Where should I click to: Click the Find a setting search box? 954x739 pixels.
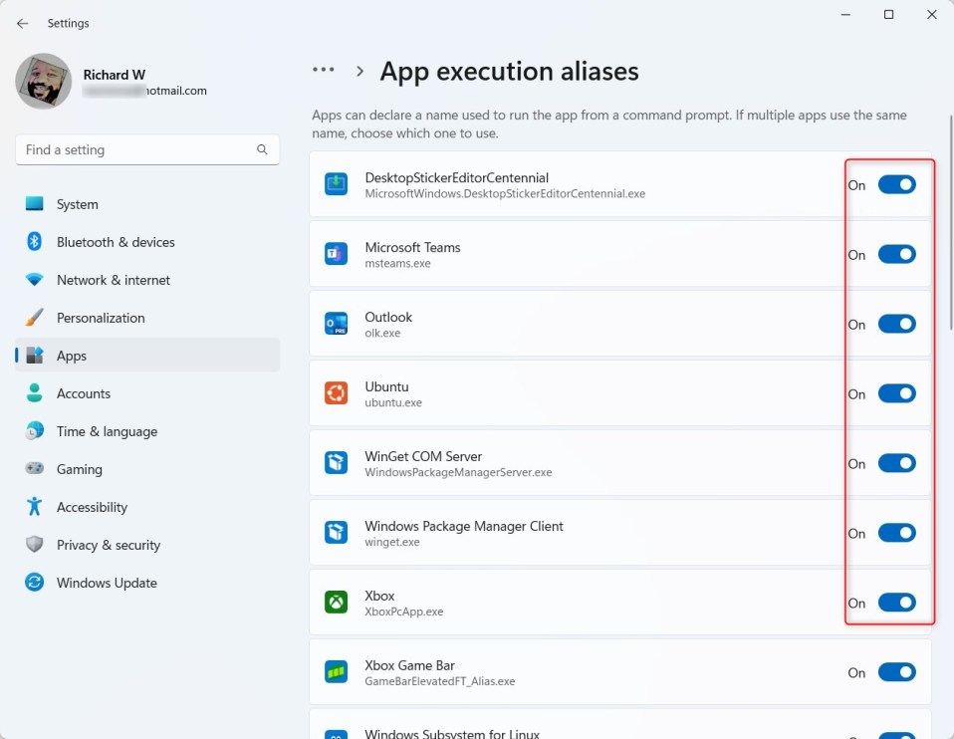pos(135,149)
